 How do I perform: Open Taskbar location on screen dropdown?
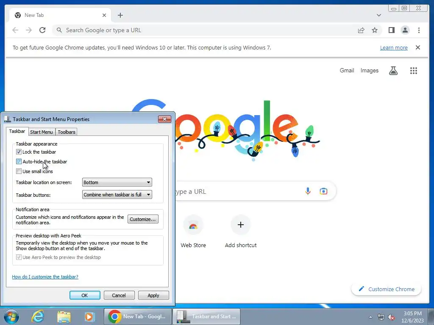click(x=117, y=182)
